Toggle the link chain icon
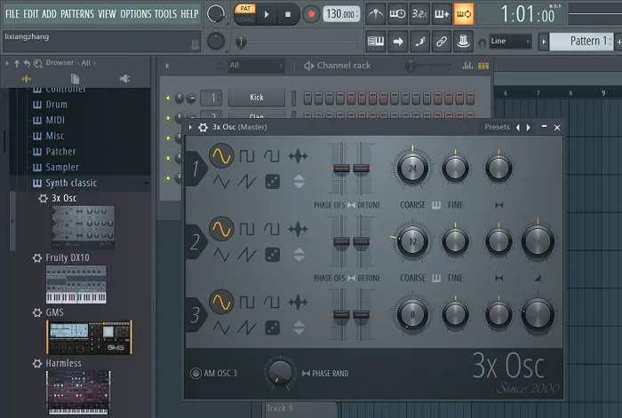Screen dimensions: 622x418 (x=442, y=41)
